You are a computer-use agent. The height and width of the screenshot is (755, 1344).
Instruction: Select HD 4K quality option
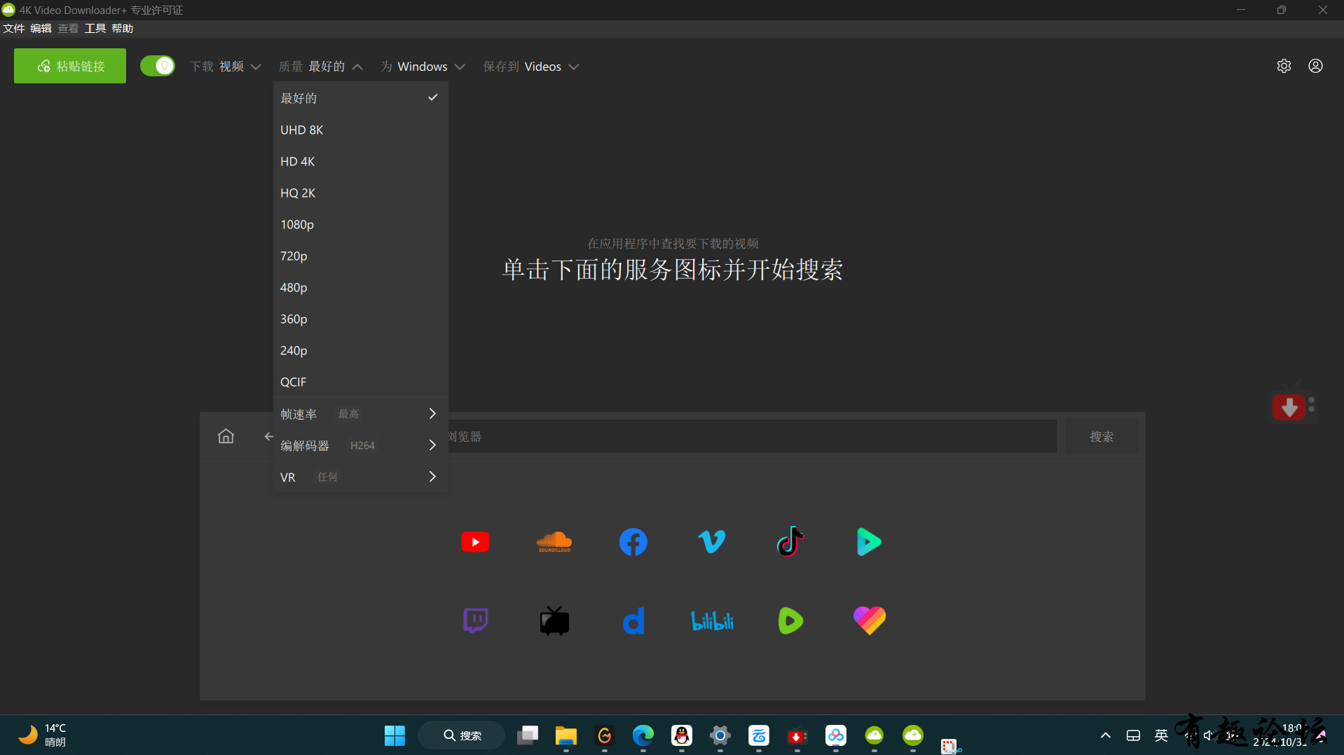point(360,161)
